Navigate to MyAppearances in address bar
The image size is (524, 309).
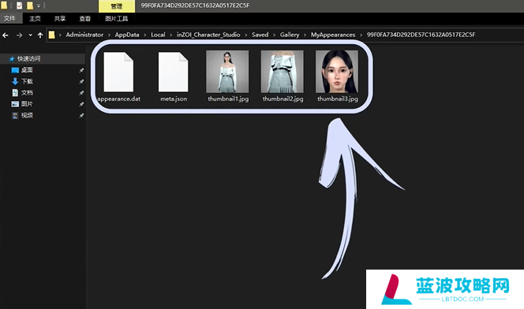coord(333,35)
